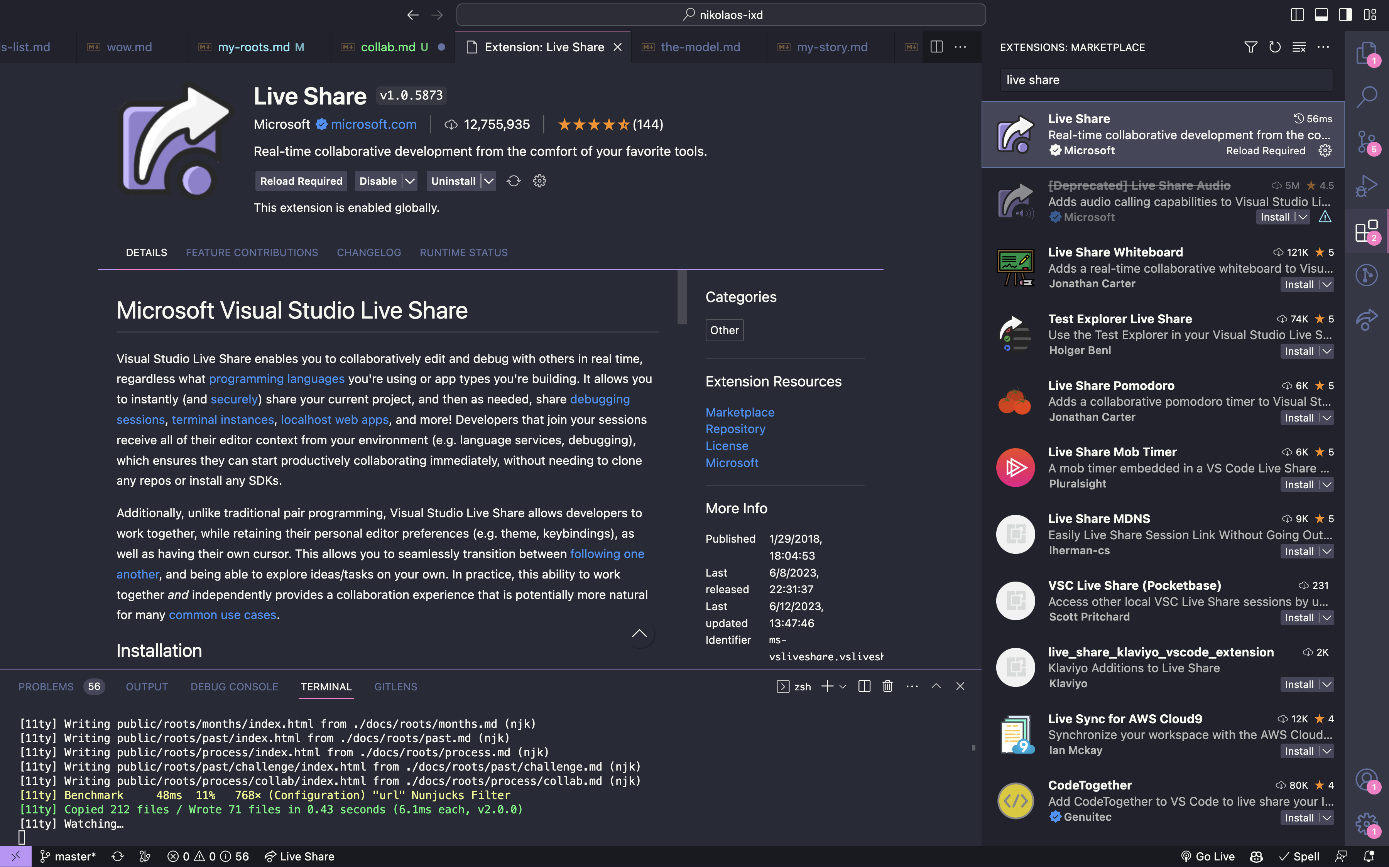1389x867 pixels.
Task: Kill terminal with trash icon
Action: point(887,687)
